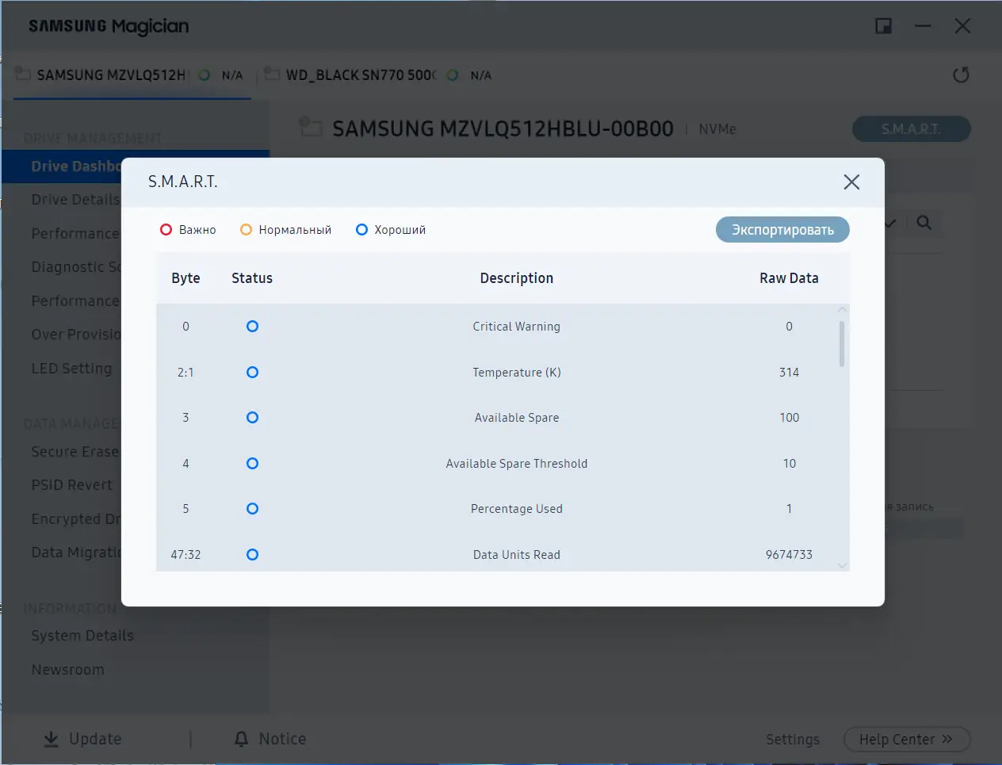This screenshot has height=765, width=1002.
Task: Click the drive icon beside SAMSUNG MZVLQ512HBLU title
Action: click(310, 125)
